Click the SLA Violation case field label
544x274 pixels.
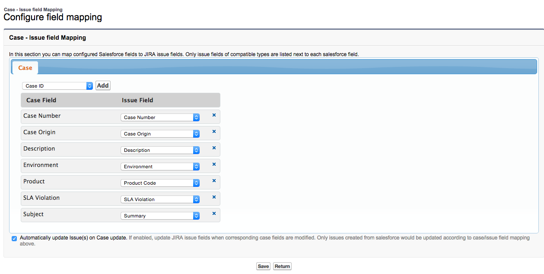[41, 198]
